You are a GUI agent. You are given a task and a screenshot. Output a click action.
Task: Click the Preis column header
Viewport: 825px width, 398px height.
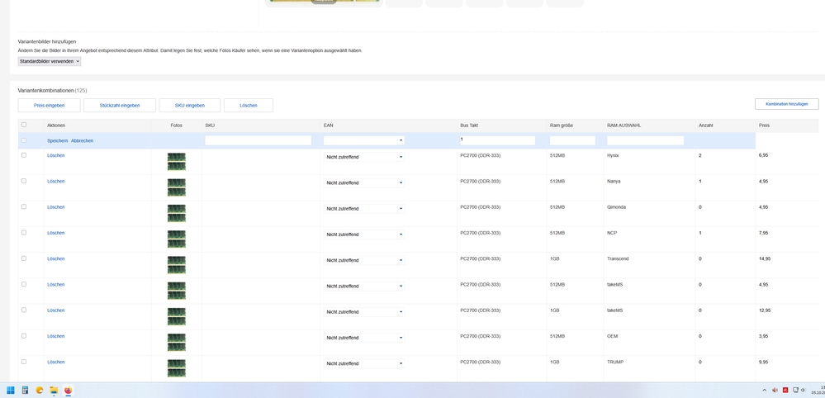point(764,126)
